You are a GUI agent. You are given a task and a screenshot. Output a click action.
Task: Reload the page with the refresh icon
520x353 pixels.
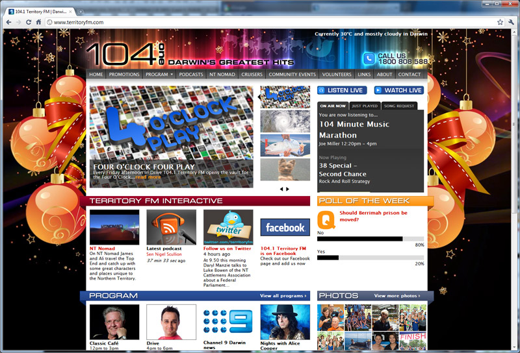click(x=29, y=22)
